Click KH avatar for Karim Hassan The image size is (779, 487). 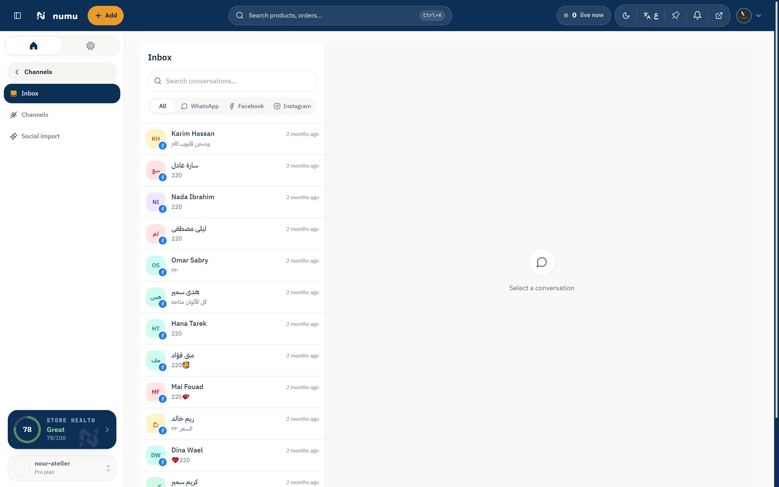point(156,139)
